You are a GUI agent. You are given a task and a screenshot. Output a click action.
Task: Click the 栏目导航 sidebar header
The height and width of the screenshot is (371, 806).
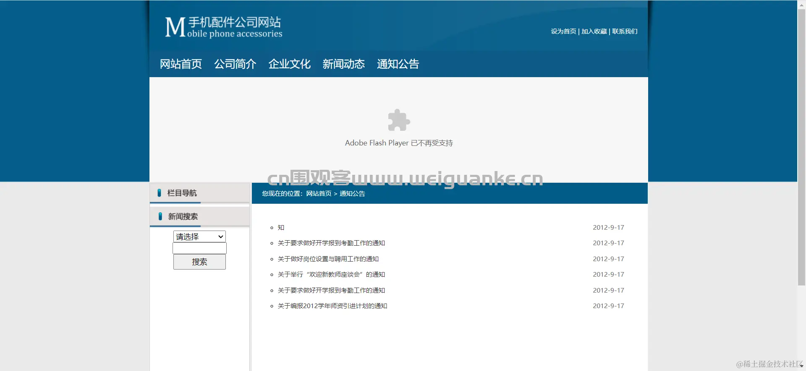click(x=199, y=193)
